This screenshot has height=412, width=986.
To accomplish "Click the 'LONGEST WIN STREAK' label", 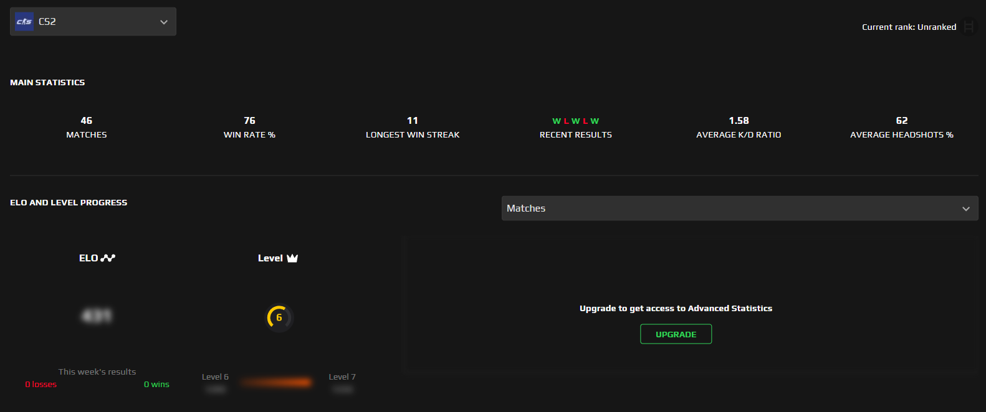I will [413, 135].
